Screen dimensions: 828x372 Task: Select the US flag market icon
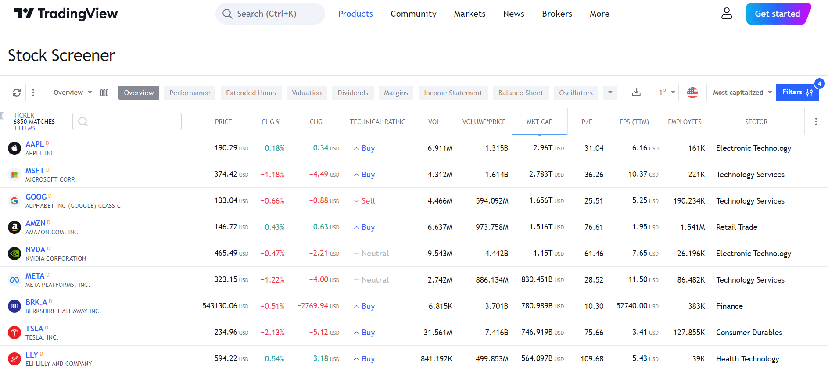tap(692, 93)
